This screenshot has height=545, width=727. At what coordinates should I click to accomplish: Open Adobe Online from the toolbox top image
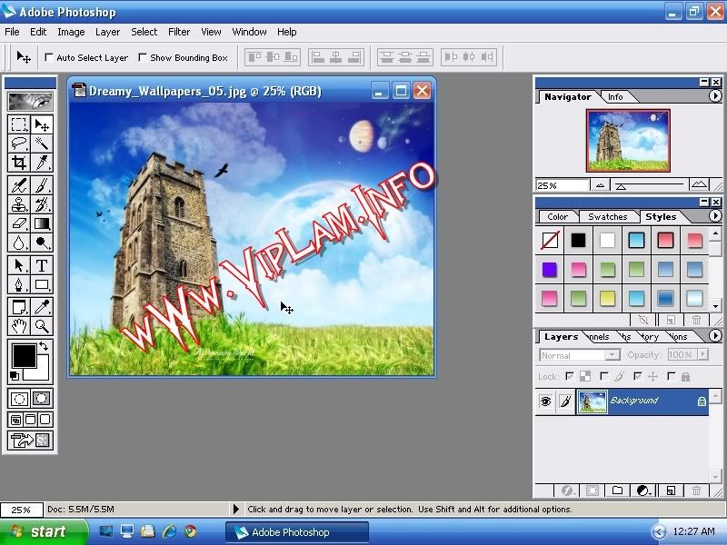point(30,101)
